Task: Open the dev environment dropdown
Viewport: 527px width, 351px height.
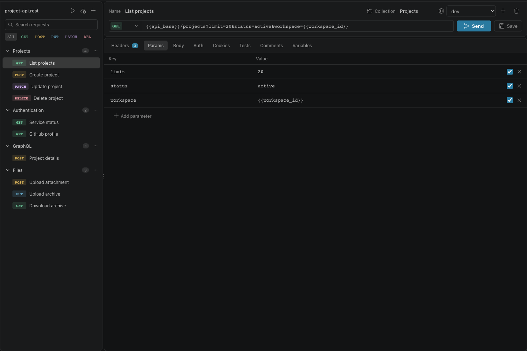Action: click(471, 11)
